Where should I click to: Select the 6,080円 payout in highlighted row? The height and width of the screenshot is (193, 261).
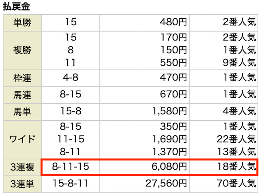[x=169, y=167]
